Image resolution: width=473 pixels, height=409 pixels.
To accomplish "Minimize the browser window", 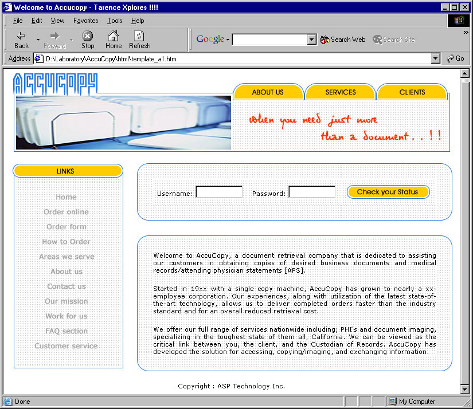I will 445,7.
